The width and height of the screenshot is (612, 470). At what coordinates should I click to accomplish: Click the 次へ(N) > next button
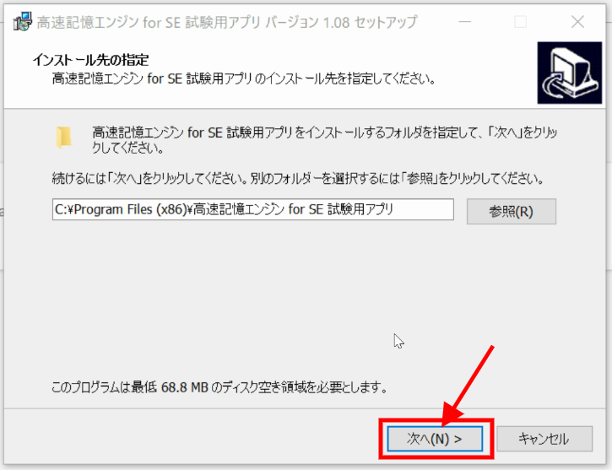click(x=435, y=439)
